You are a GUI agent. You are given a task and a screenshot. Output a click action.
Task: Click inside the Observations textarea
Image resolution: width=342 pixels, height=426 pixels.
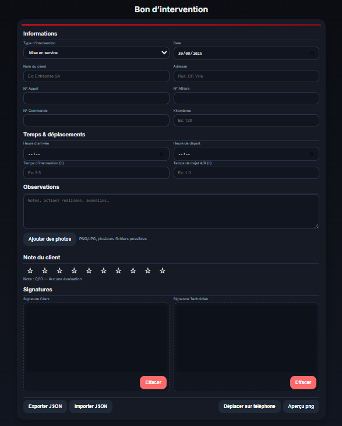171,212
